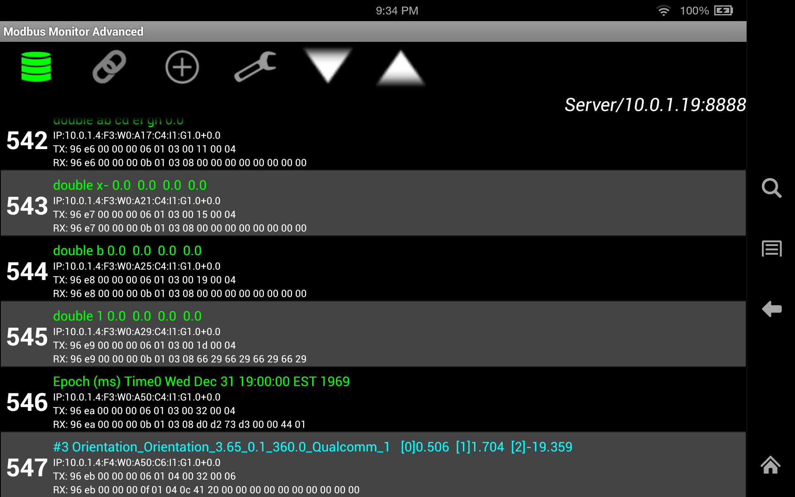Select the connection link icon
The image size is (795, 497).
pyautogui.click(x=109, y=67)
